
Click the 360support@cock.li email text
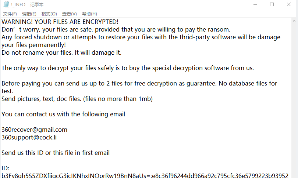tap(29, 137)
